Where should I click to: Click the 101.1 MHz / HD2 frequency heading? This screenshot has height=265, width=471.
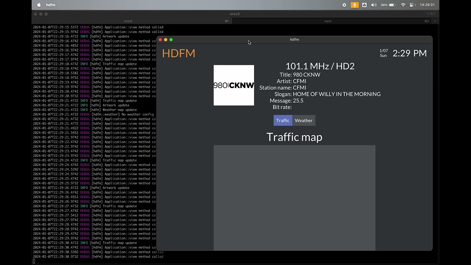coord(320,66)
